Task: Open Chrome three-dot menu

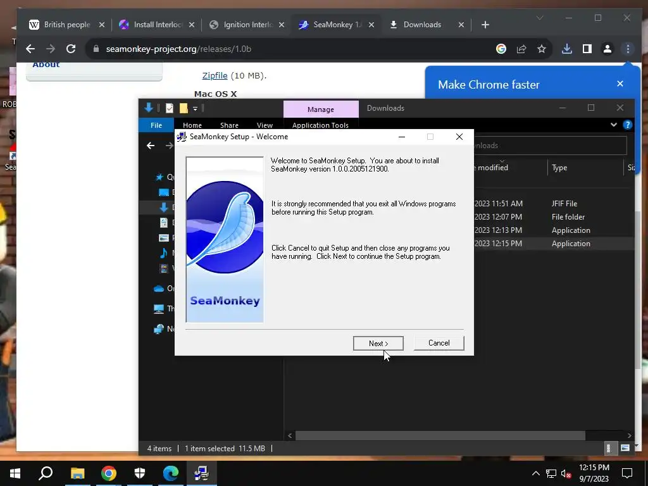Action: (628, 49)
